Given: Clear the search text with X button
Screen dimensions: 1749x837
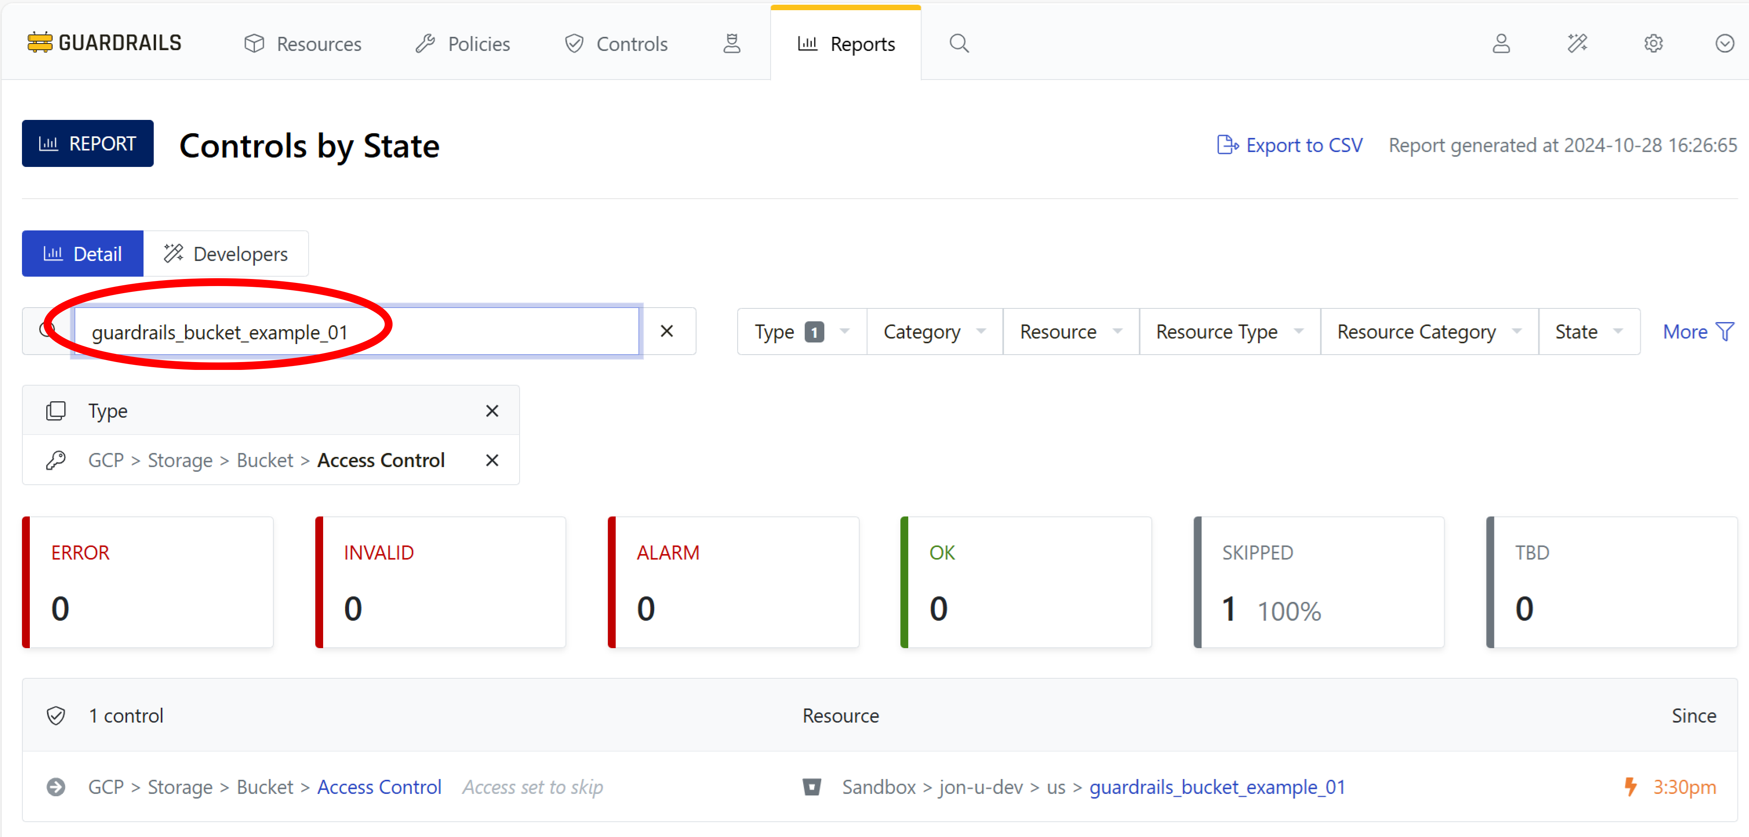Looking at the screenshot, I should [x=667, y=331].
